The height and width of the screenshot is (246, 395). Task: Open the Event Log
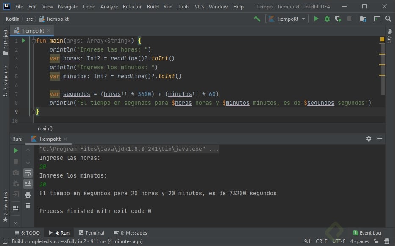tap(367, 232)
